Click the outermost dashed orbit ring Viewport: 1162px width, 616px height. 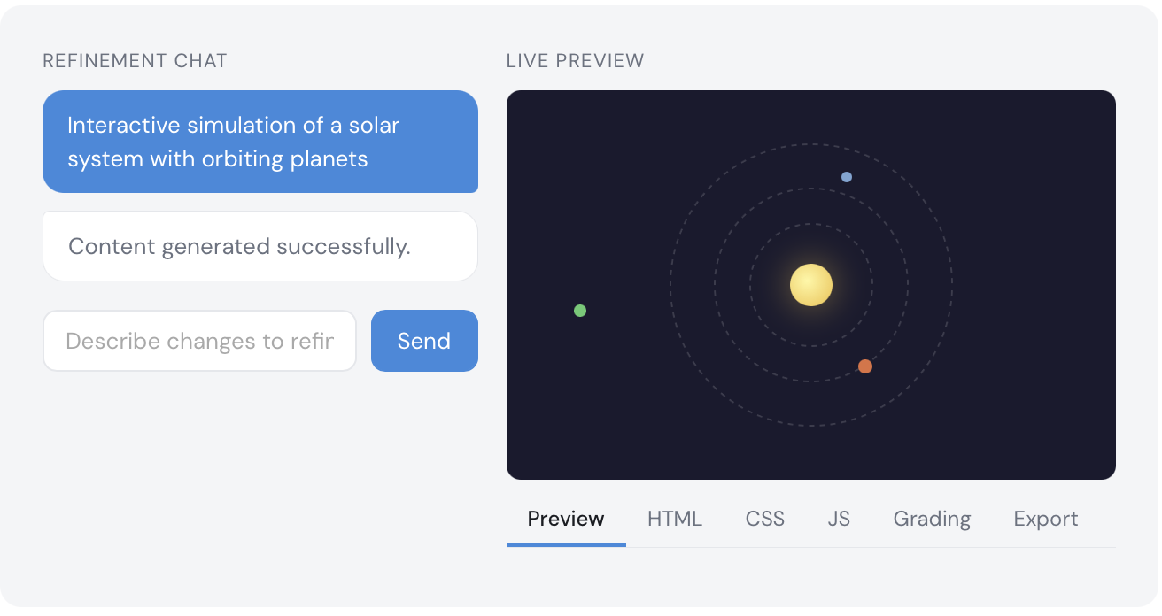[x=670, y=285]
